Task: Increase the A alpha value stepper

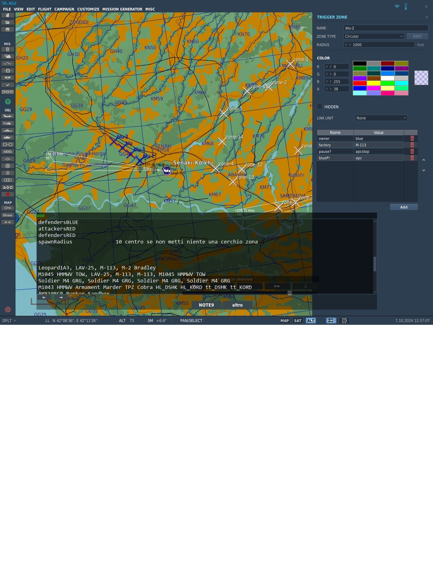Action: (331, 89)
